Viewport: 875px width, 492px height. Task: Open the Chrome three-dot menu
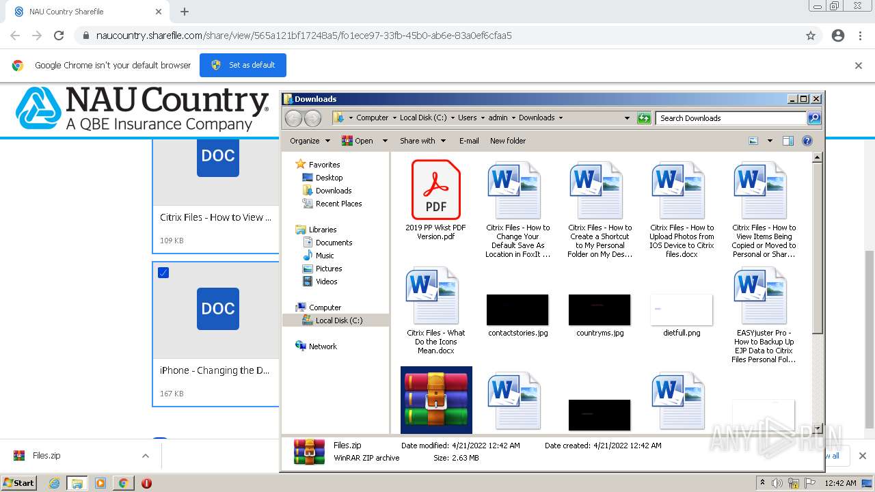[x=860, y=36]
